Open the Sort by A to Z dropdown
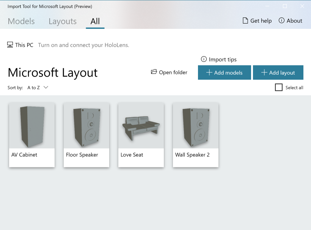This screenshot has height=230, width=311. 34,88
